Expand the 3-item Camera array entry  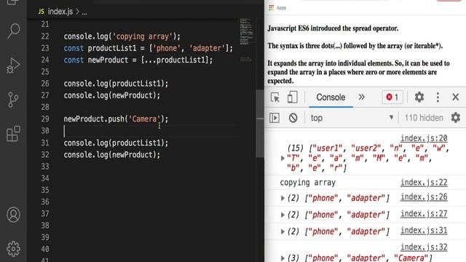(x=283, y=258)
